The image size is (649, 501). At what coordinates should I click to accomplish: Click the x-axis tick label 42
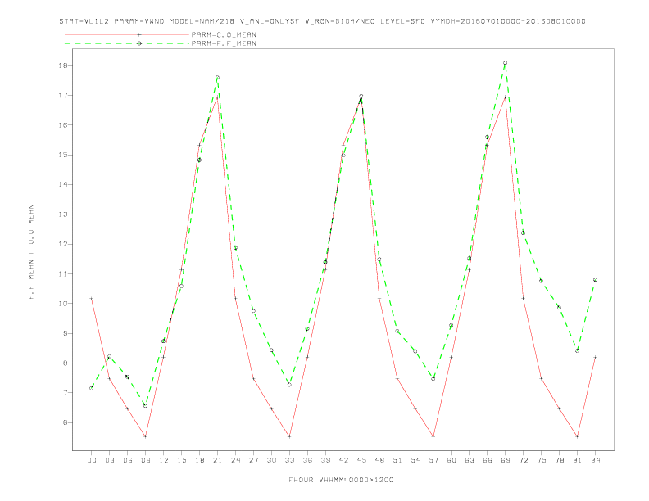click(343, 460)
